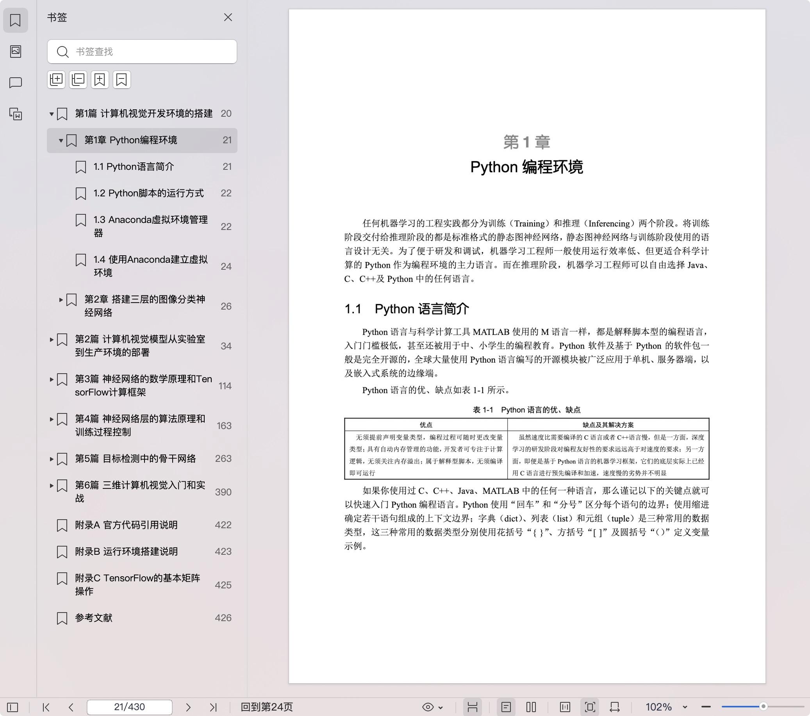The width and height of the screenshot is (810, 716).
Task: Click the 21/430 page number field
Action: [130, 707]
